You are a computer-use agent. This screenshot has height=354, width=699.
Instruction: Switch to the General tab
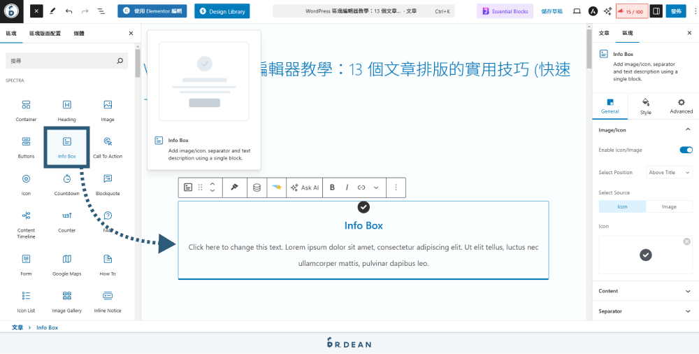click(610, 107)
